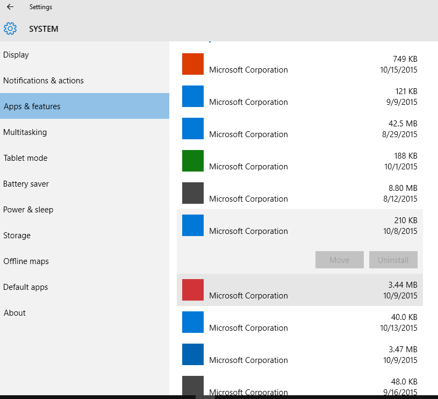Screen dimensions: 438x399
Task: Click the 42.5 MB size text
Action: point(403,124)
